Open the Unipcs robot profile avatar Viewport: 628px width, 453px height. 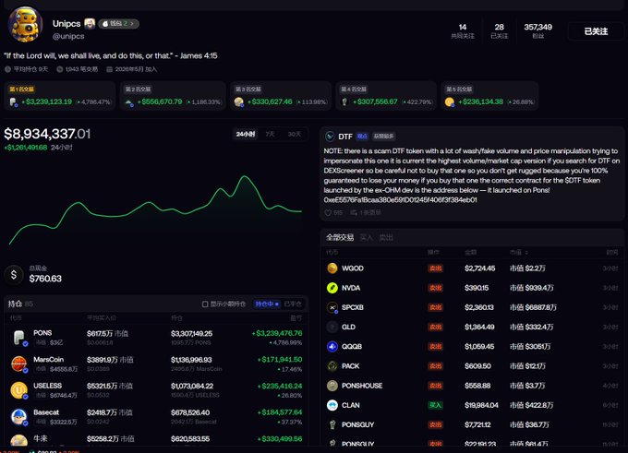coord(25,25)
